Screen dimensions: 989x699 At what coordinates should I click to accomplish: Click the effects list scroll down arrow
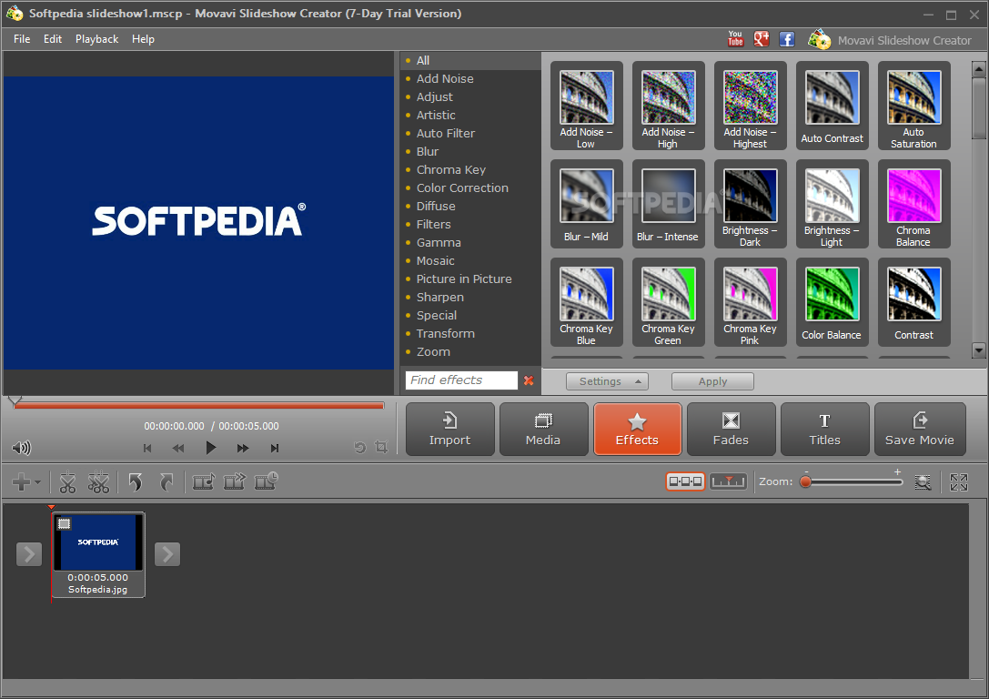point(978,350)
